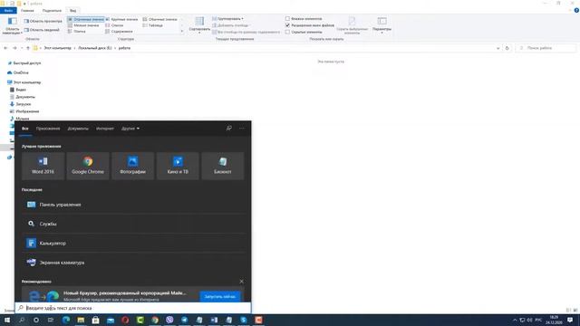The height and width of the screenshot is (326, 580).
Task: Open File Explorer from the taskbar
Action: pyautogui.click(x=81, y=320)
